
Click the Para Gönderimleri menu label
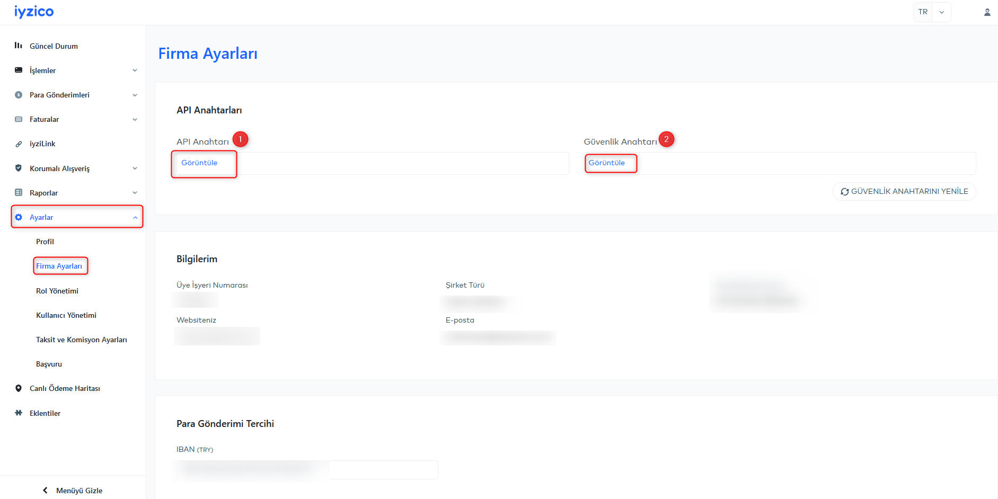click(59, 95)
